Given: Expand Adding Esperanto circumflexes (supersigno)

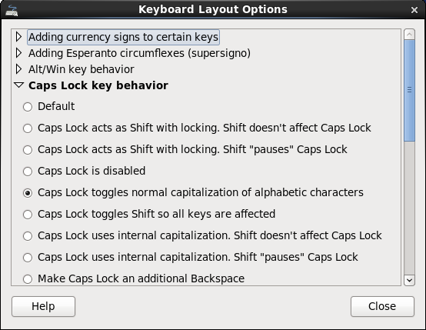Looking at the screenshot, I should [18, 53].
